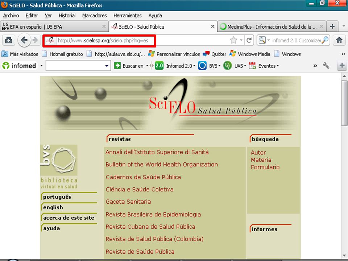Show more bookmarks with the chevron
The height and width of the screenshot is (261, 348).
point(343,54)
